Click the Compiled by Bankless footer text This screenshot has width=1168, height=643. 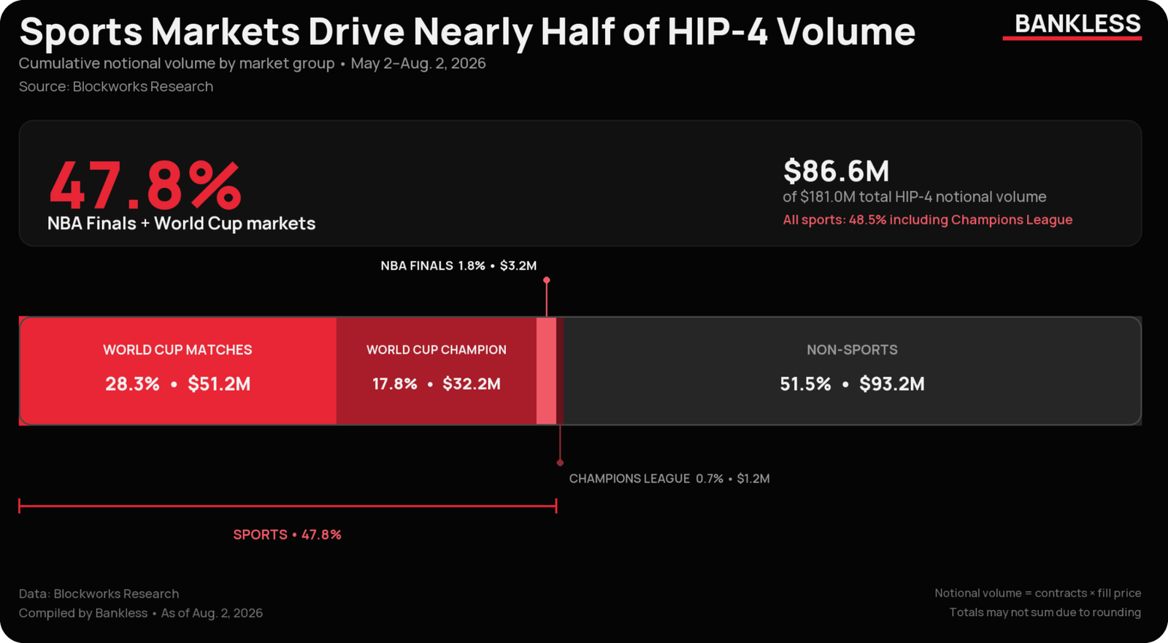click(x=141, y=613)
